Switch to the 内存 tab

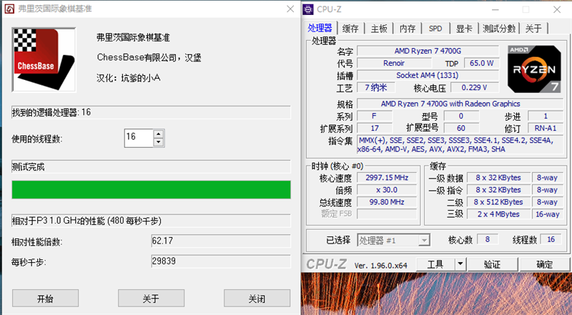(x=408, y=29)
